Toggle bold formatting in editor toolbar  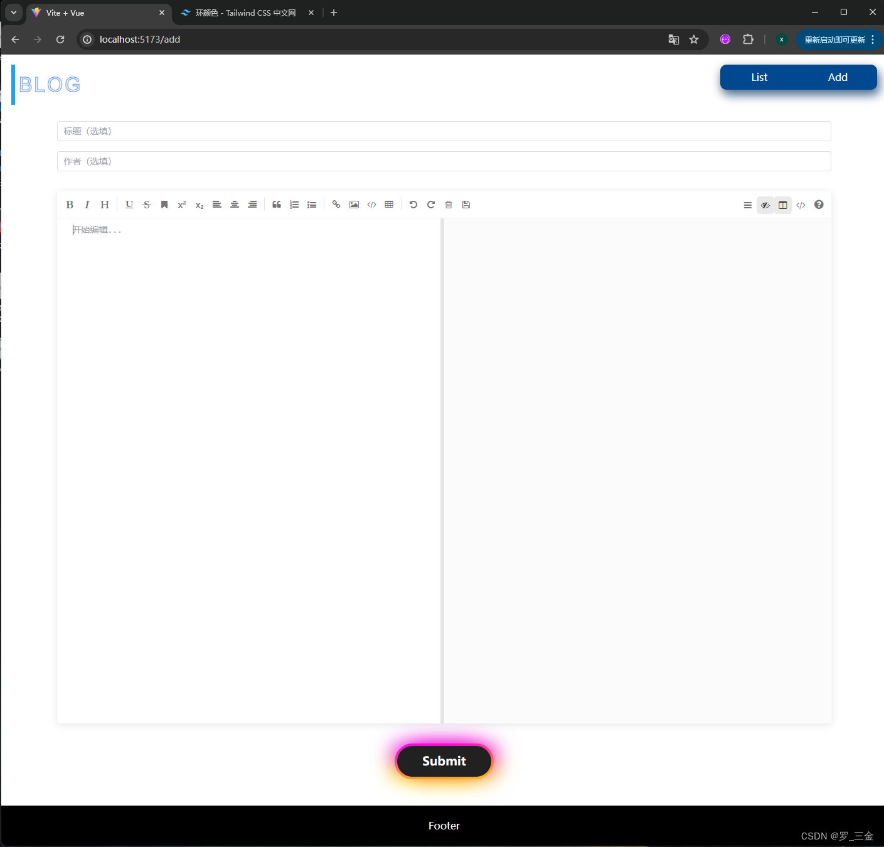(70, 205)
